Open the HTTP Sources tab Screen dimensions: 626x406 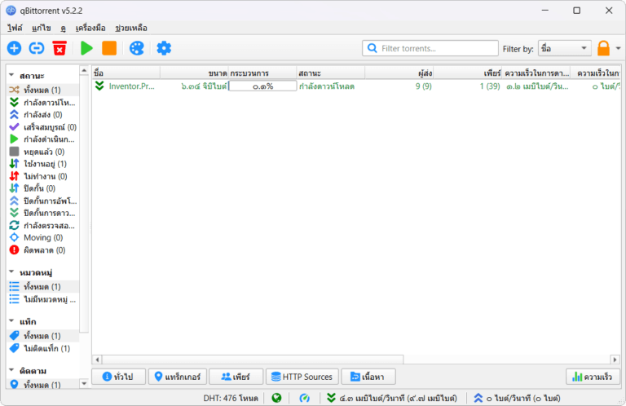[302, 377]
